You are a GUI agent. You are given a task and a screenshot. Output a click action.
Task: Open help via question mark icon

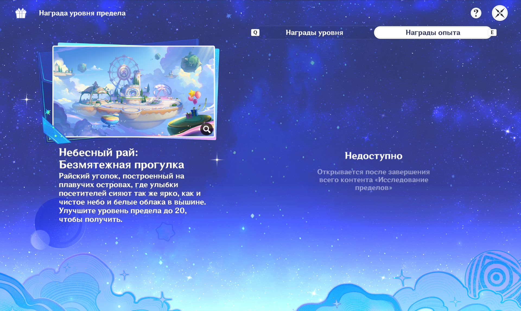coord(476,13)
